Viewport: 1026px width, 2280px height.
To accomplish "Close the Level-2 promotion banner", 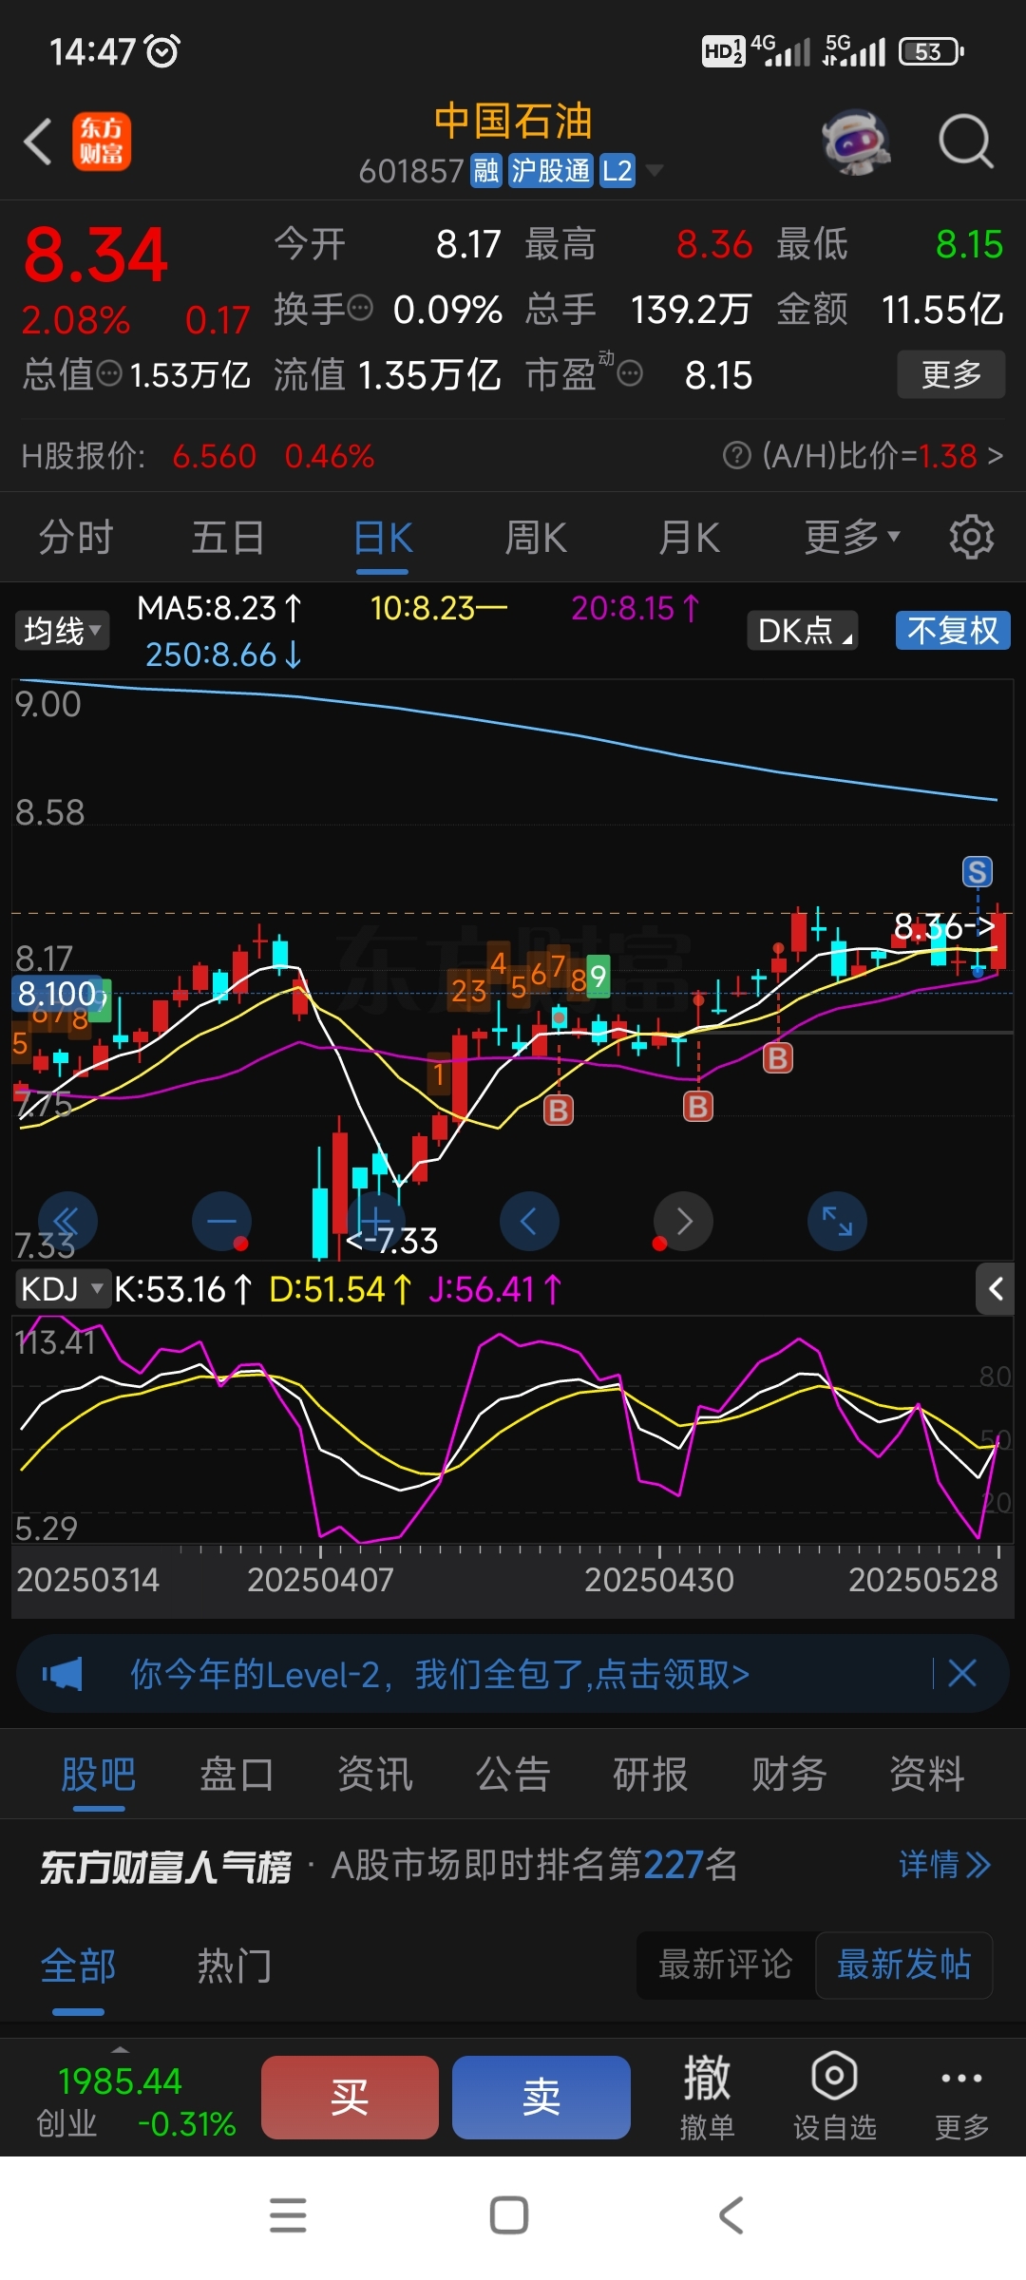I will 962,1673.
